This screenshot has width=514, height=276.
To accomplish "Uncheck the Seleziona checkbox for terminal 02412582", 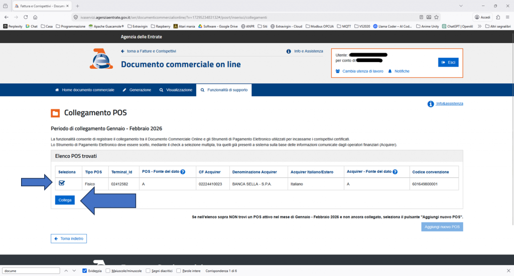I will pyautogui.click(x=62, y=183).
